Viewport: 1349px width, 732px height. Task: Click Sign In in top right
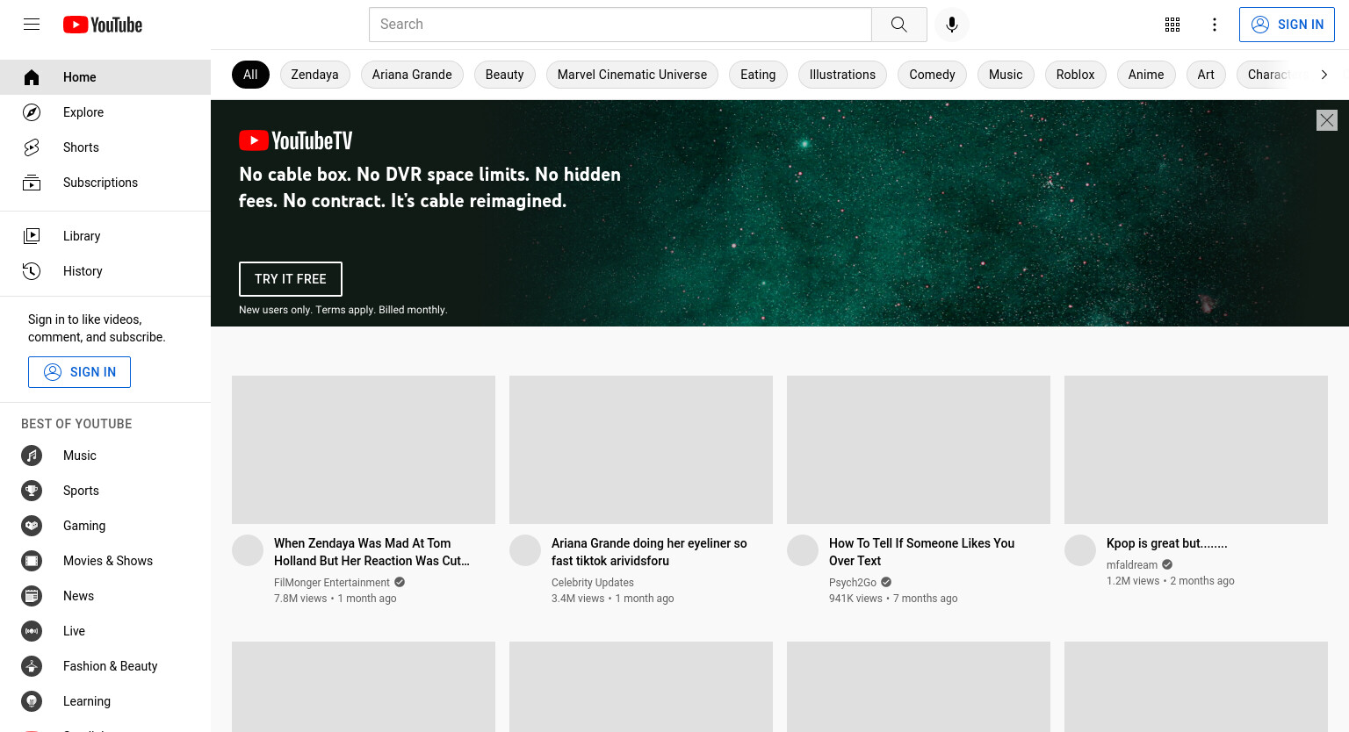pyautogui.click(x=1287, y=25)
